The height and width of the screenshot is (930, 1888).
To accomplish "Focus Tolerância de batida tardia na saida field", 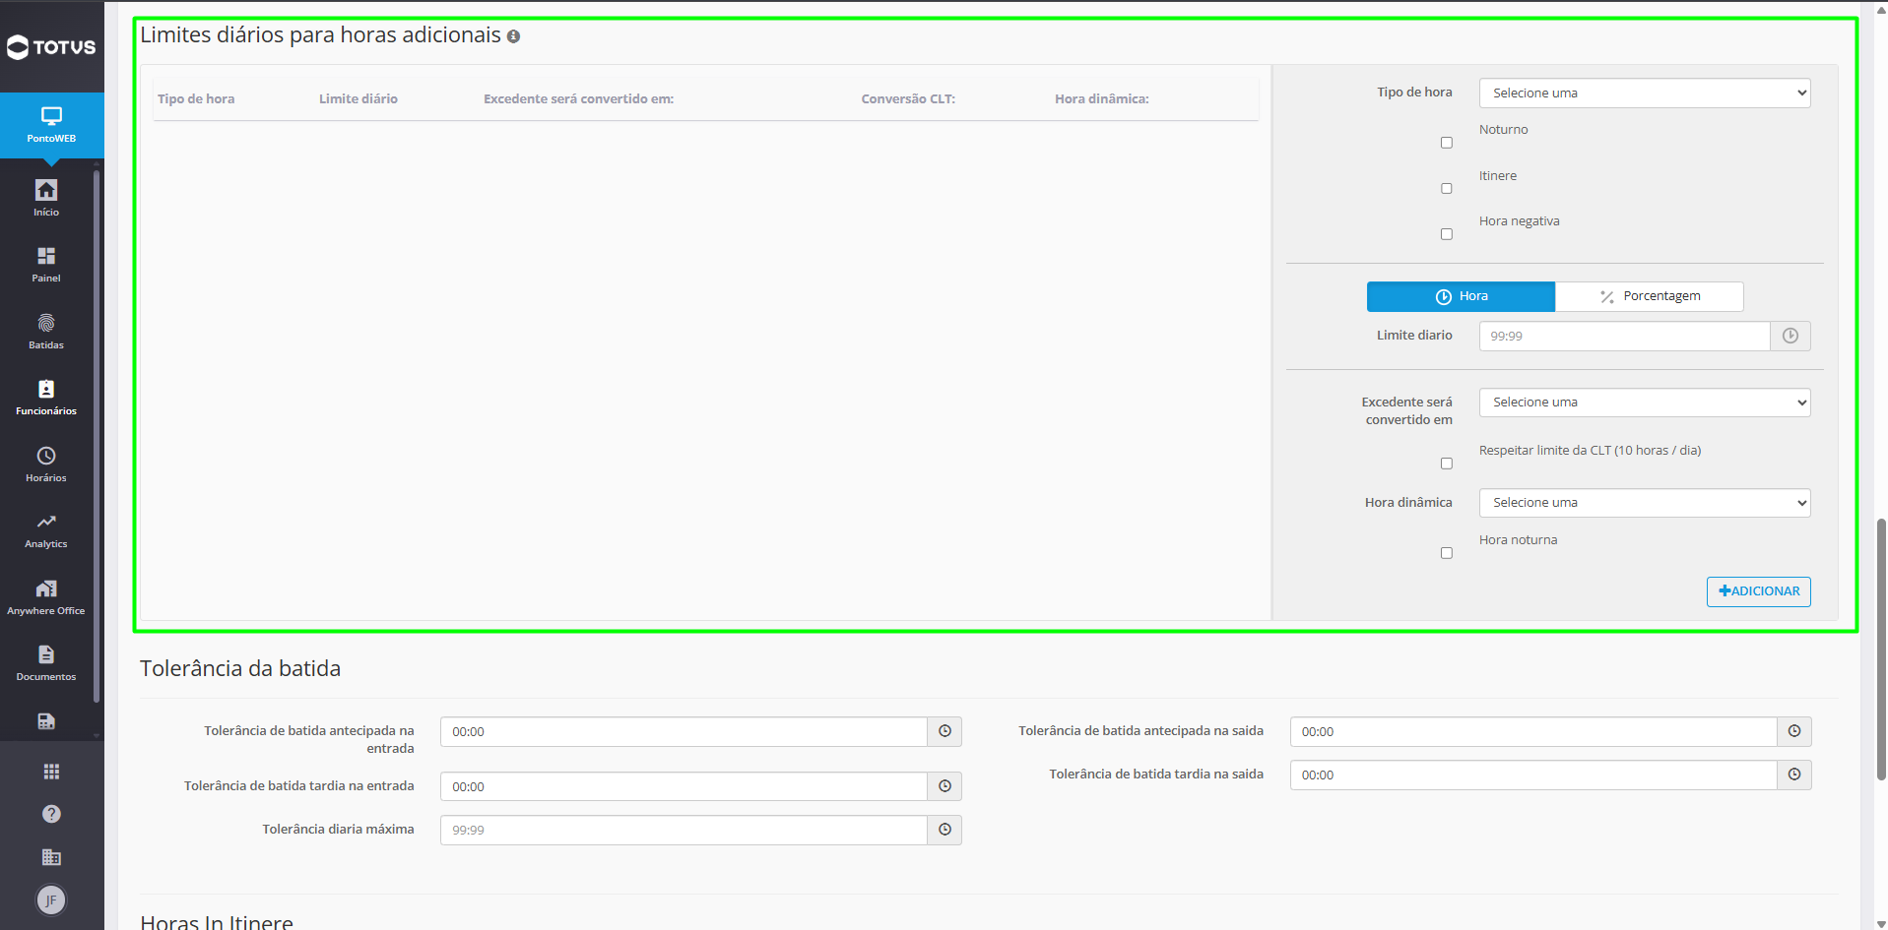I will coord(1533,775).
